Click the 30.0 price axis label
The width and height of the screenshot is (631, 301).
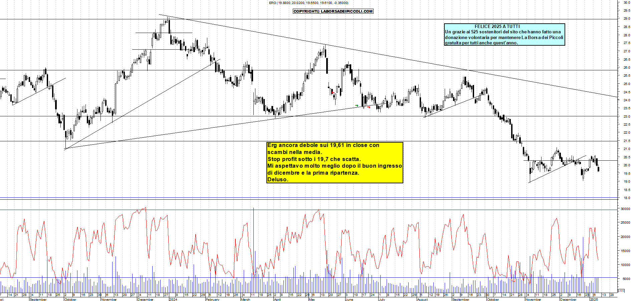627,2
